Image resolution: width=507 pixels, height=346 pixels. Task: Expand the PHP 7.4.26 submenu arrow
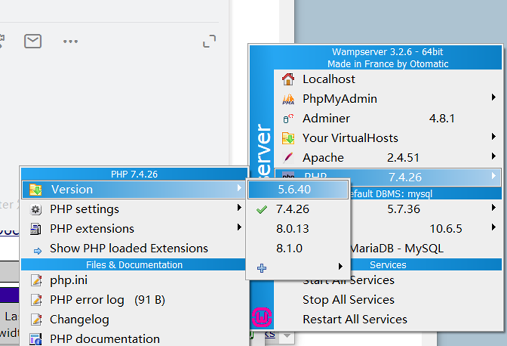pyautogui.click(x=494, y=175)
